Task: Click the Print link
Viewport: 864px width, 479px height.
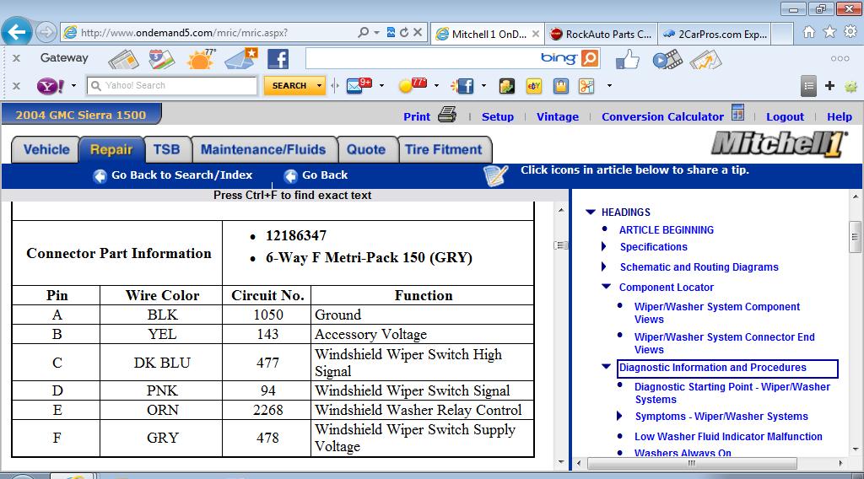Action: point(417,116)
